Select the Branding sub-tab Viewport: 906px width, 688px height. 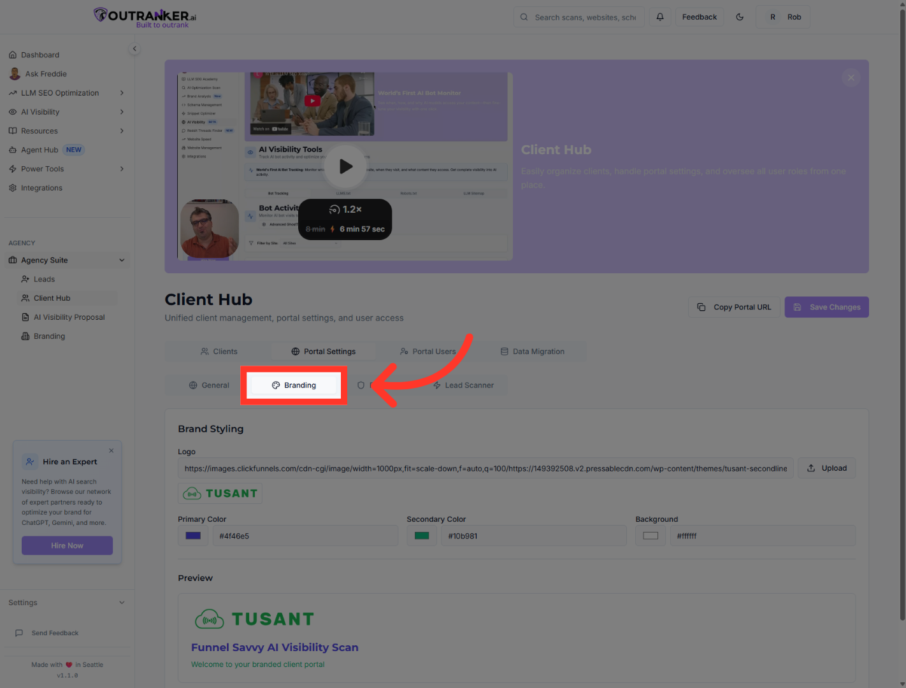click(294, 385)
